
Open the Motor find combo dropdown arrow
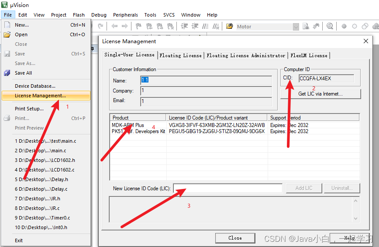tap(296, 27)
